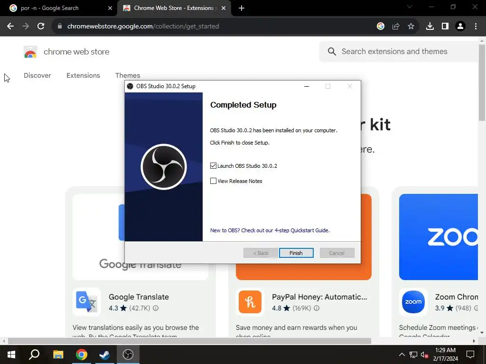Open the Chrome profile avatar menu
The width and height of the screenshot is (486, 364).
460,27
